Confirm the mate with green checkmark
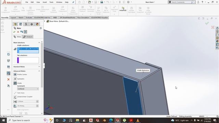The height and width of the screenshot is (123, 219). [x=14, y=32]
